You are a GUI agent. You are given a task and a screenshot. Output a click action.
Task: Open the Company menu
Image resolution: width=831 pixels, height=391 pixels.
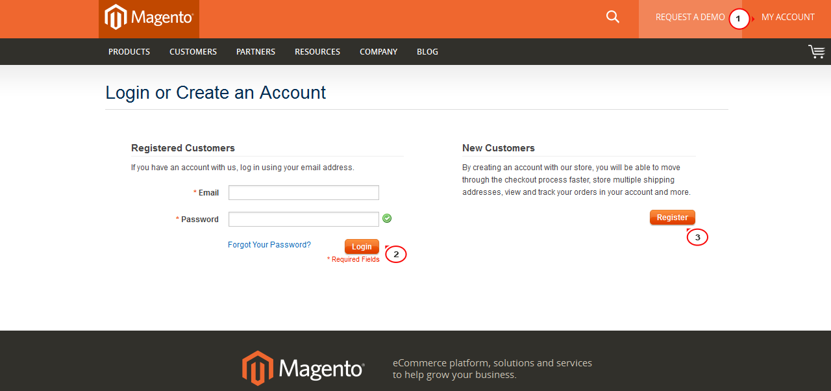click(378, 51)
